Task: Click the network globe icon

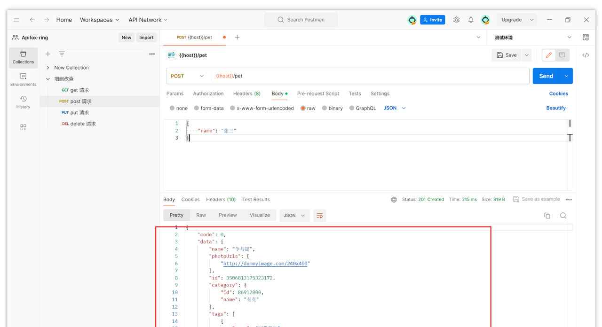Action: click(x=394, y=200)
